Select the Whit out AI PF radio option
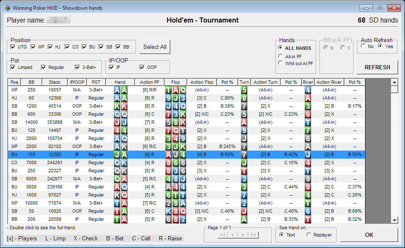Screen dimensions: 405x248 pyautogui.click(x=280, y=63)
